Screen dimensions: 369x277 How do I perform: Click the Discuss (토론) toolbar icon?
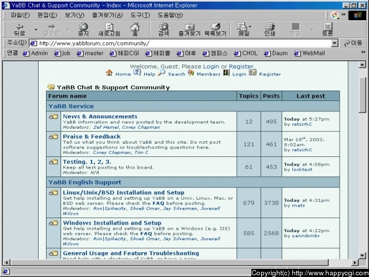coord(327,29)
